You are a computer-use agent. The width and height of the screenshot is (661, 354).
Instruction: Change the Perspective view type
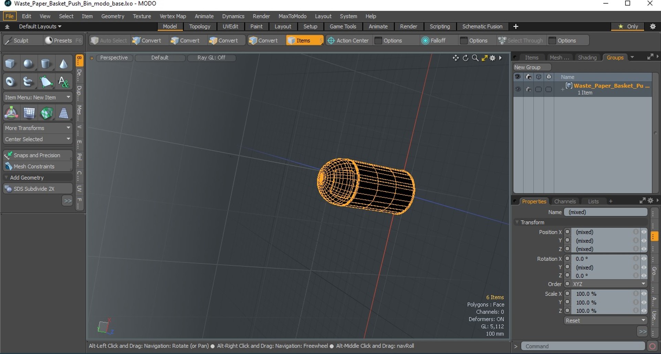(x=114, y=58)
